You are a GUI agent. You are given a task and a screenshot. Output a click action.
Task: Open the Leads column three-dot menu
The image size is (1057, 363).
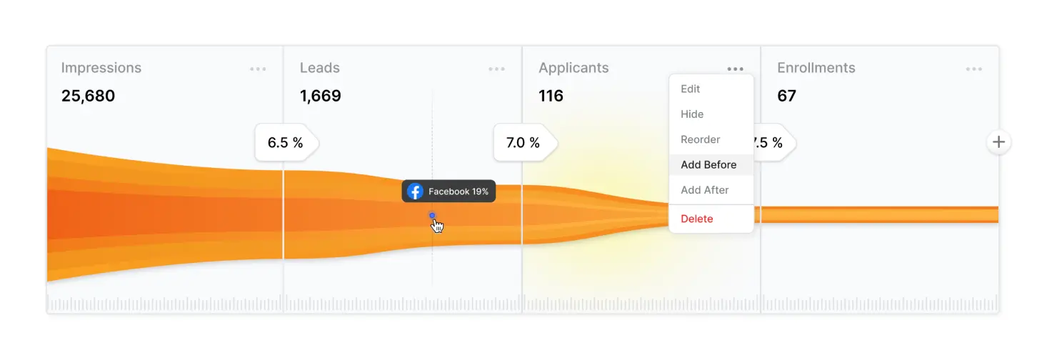(496, 69)
